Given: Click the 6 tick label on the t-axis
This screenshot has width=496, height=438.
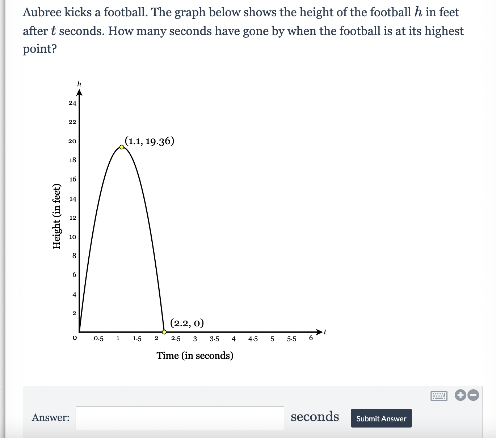Looking at the screenshot, I should click(x=311, y=337).
